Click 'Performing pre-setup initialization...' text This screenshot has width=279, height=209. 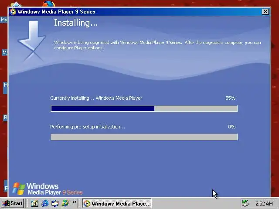(88, 127)
